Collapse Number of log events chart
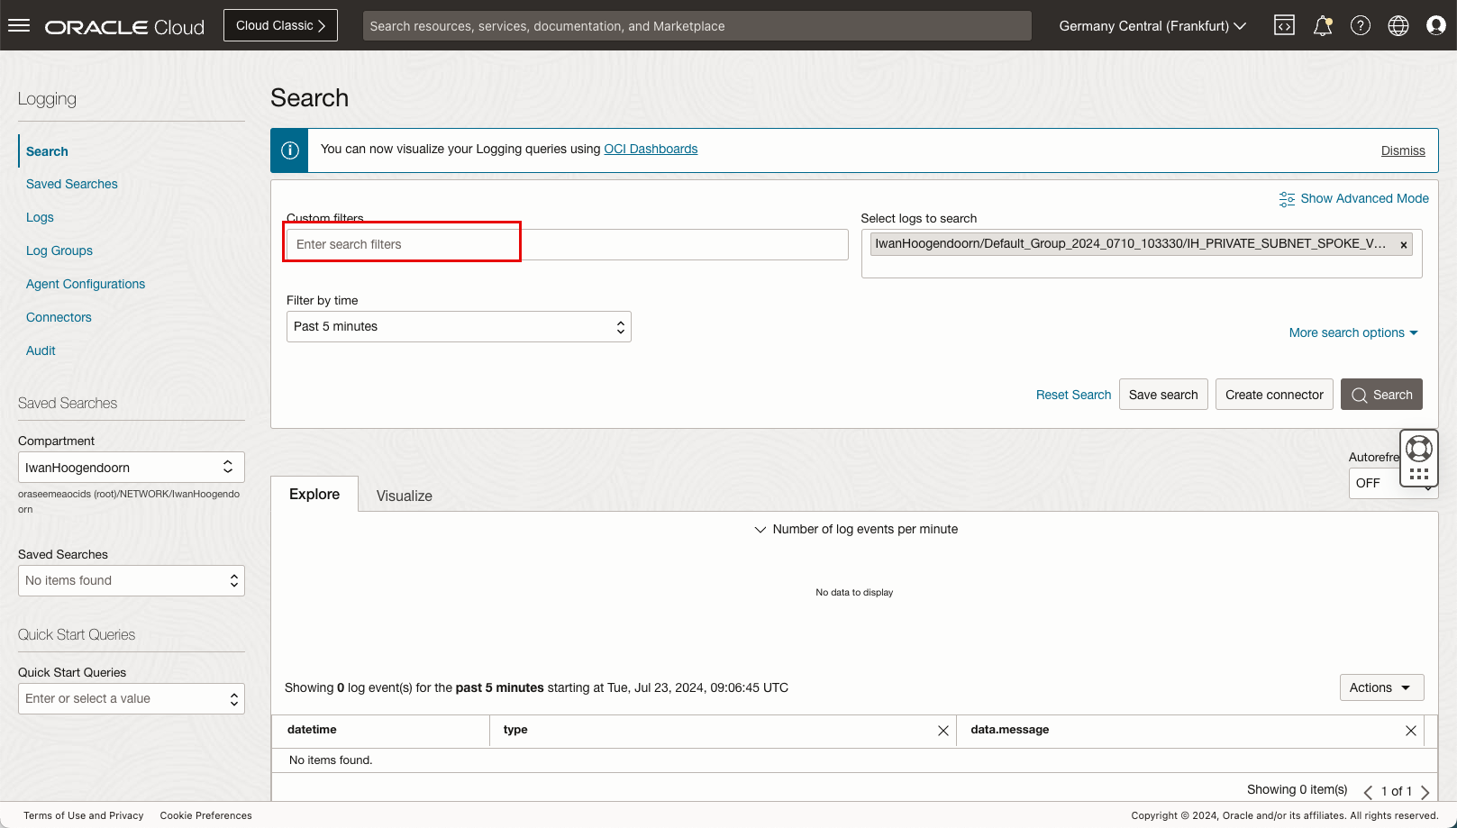1457x828 pixels. 856,529
